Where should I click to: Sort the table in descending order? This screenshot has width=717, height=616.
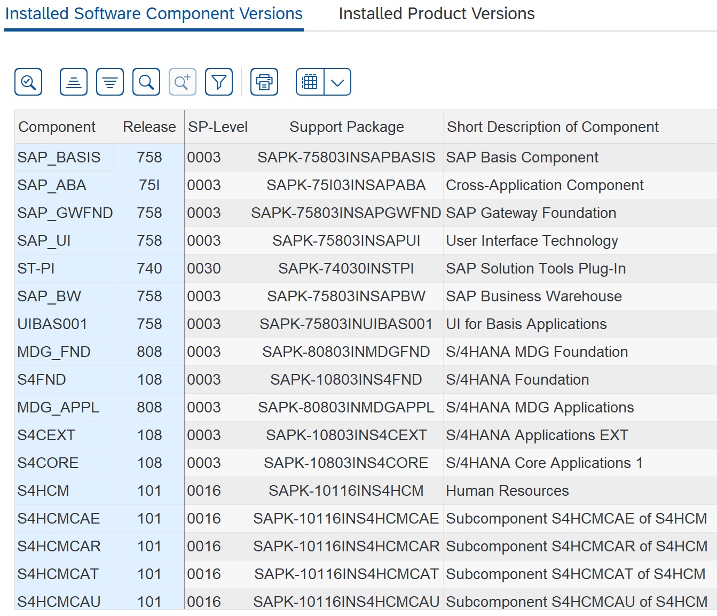tap(110, 82)
